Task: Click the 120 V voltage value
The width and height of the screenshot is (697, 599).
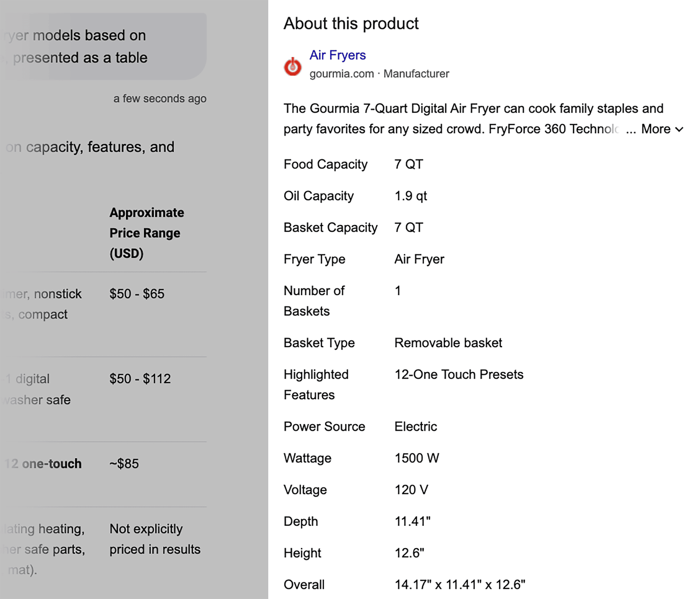Action: (411, 490)
